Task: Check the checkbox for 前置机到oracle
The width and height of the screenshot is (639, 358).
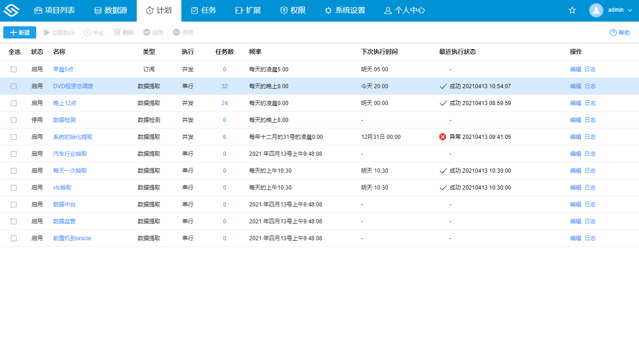Action: tap(14, 238)
